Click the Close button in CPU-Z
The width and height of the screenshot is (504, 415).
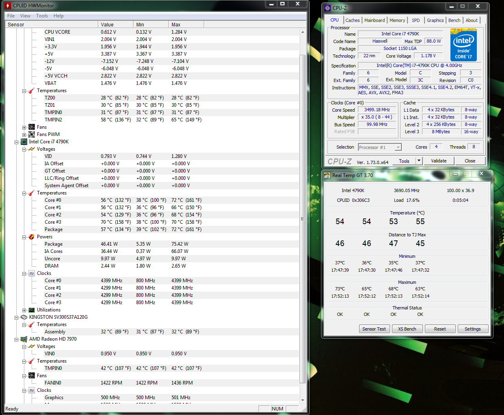tap(470, 161)
